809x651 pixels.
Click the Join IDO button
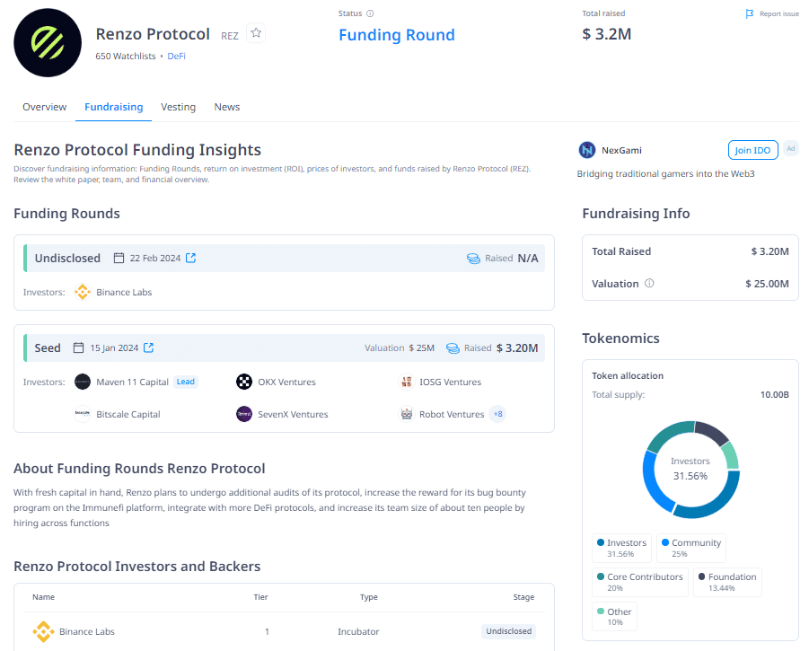[752, 150]
